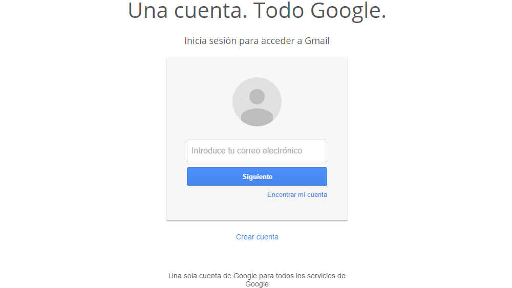
Task: Select the avatar silhouette's head circle
Action: (257, 97)
